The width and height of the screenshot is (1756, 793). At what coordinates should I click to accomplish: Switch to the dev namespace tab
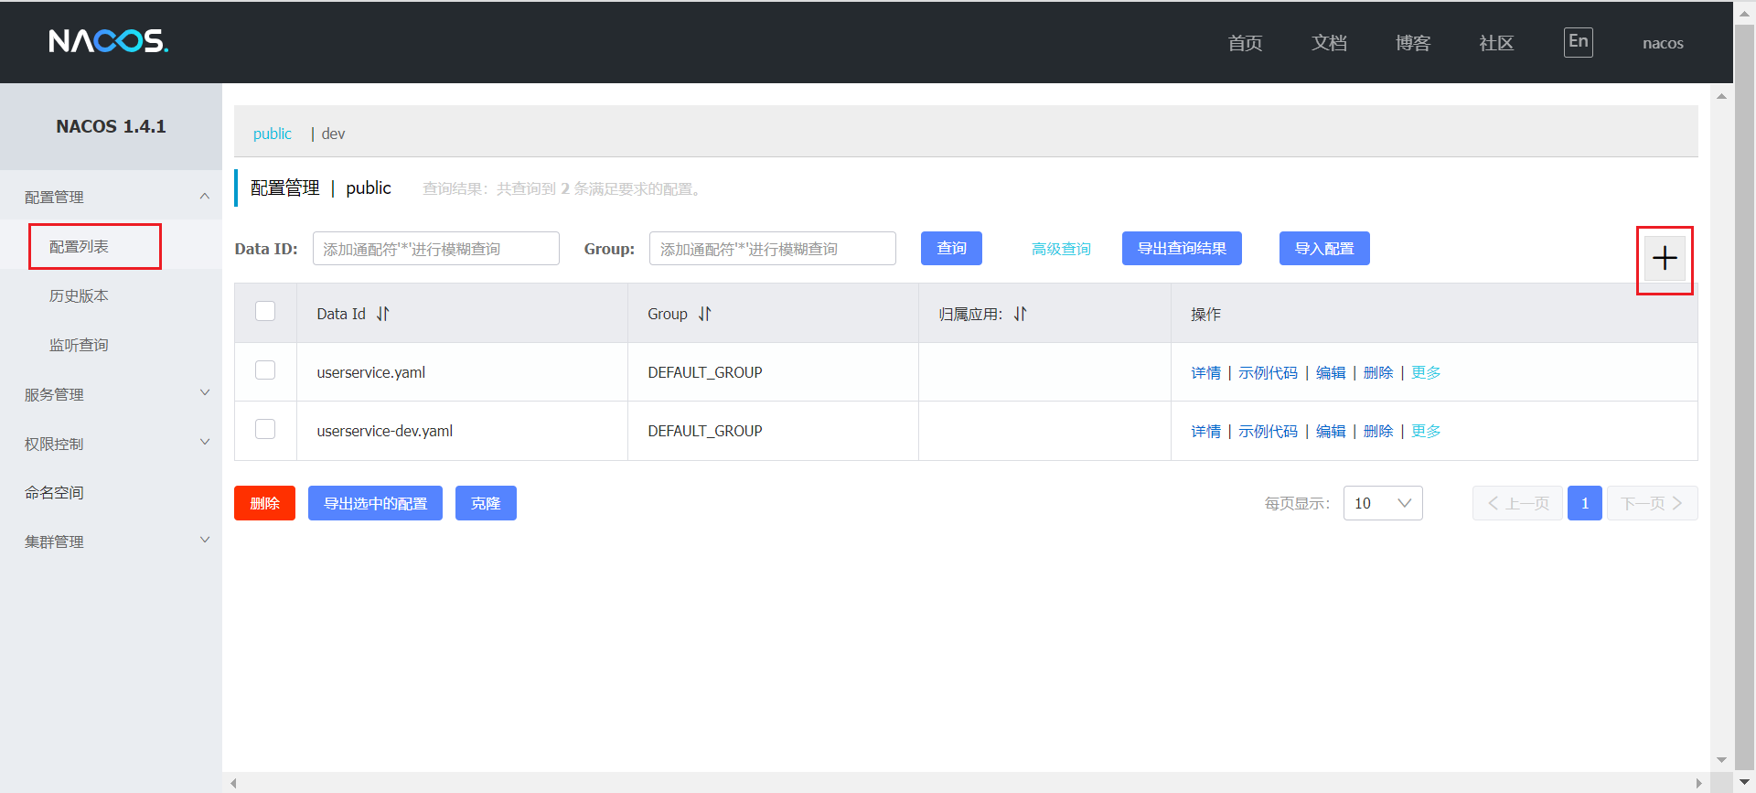[333, 134]
